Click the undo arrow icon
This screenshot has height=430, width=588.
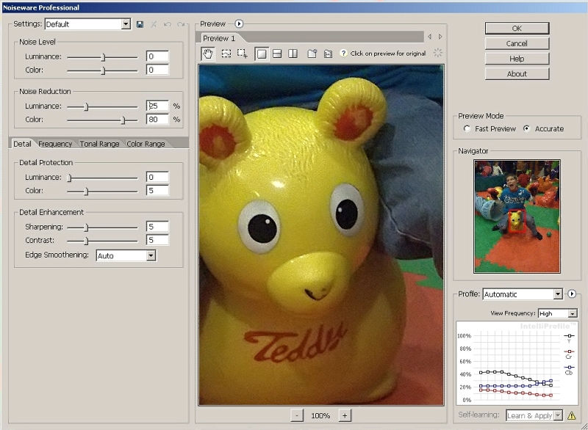[x=168, y=24]
